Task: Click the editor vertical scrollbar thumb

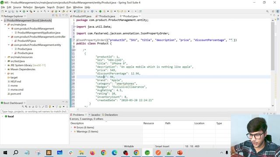Action: coord(273,46)
